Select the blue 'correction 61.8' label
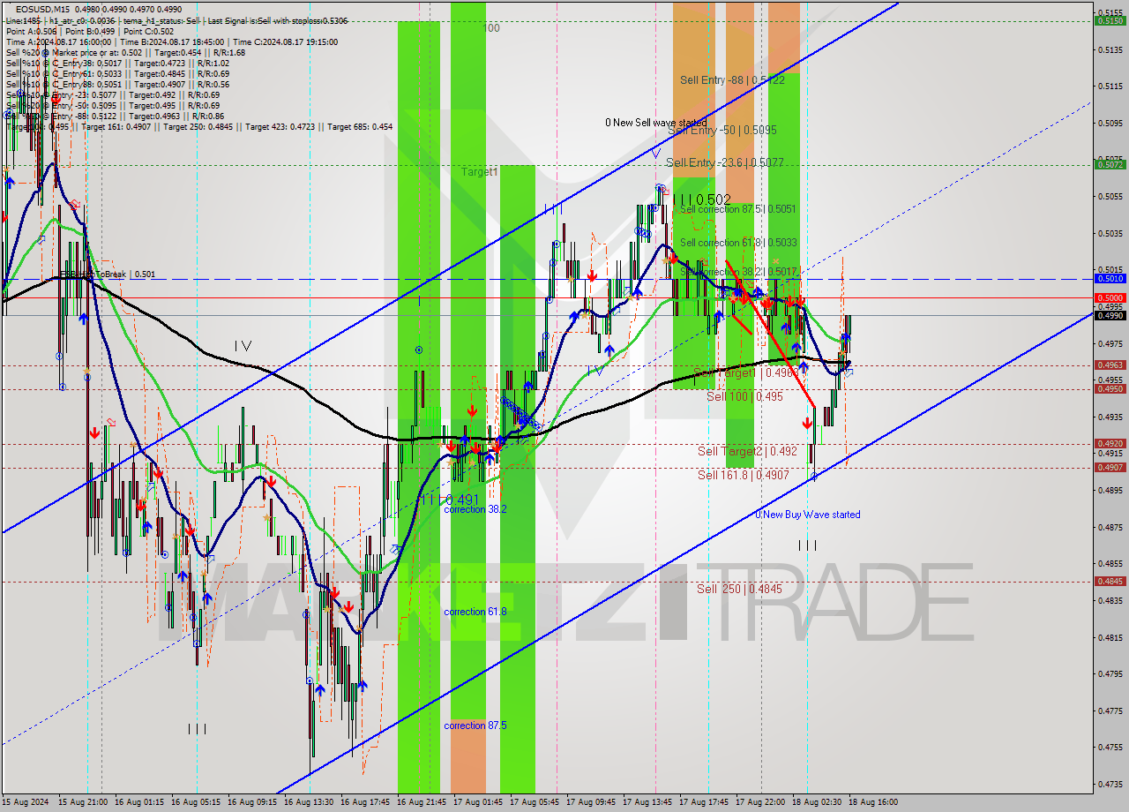 pyautogui.click(x=475, y=612)
